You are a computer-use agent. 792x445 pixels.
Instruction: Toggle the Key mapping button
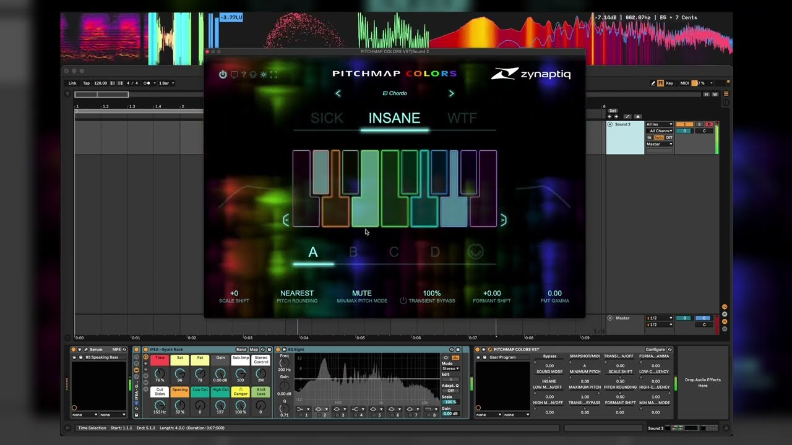(669, 83)
